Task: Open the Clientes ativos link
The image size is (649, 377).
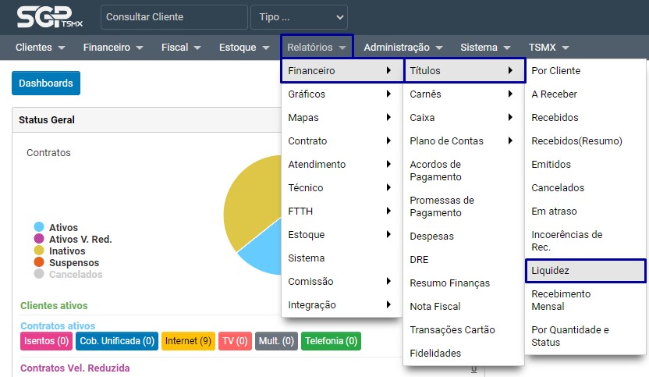Action: pyautogui.click(x=54, y=305)
